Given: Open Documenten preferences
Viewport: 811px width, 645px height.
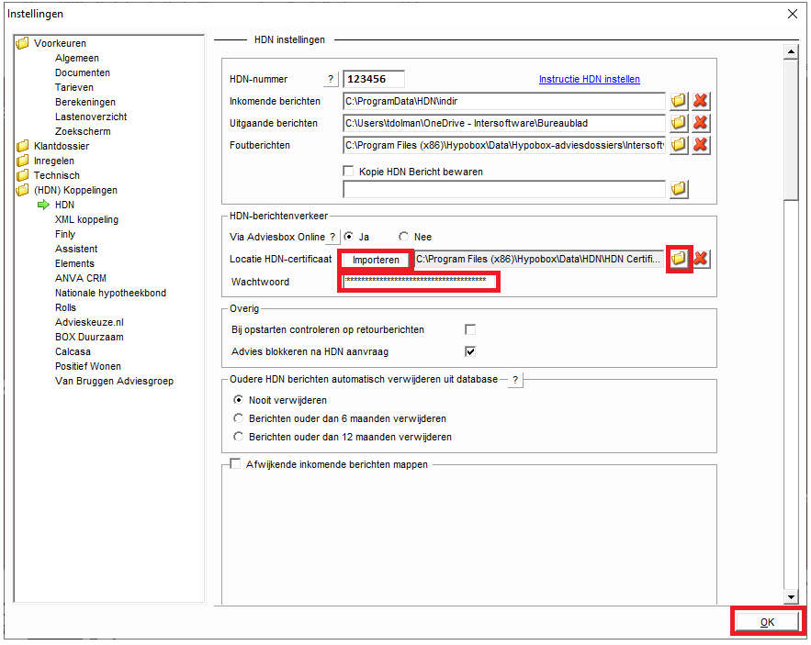Looking at the screenshot, I should point(83,72).
